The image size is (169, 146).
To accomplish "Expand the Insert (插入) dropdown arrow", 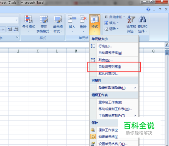I will [72, 31].
